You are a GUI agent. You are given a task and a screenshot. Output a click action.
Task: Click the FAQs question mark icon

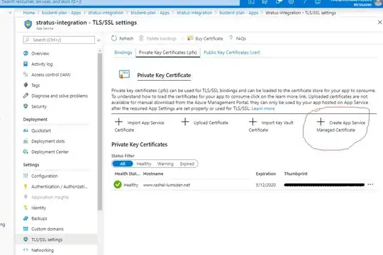[x=231, y=38]
